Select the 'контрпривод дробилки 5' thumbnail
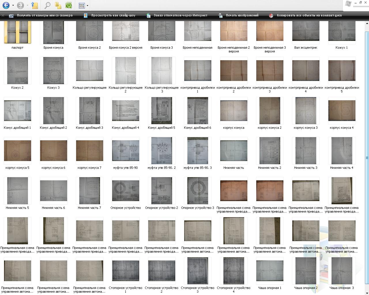This screenshot has width=369, height=295. click(x=342, y=70)
